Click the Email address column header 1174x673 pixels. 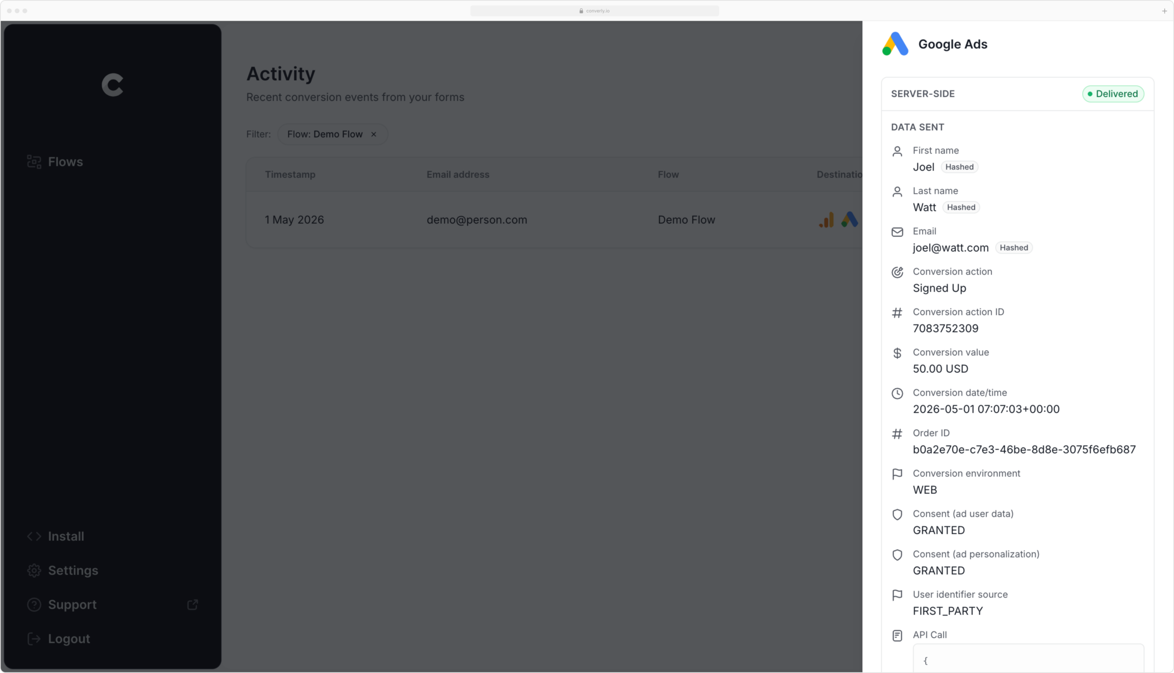pyautogui.click(x=458, y=174)
